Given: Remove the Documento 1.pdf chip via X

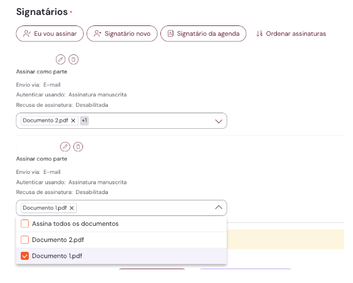Looking at the screenshot, I should [x=72, y=208].
